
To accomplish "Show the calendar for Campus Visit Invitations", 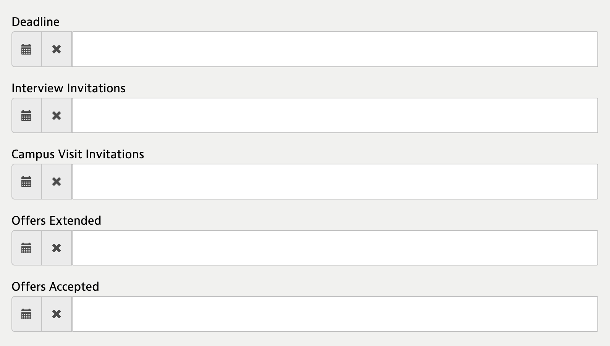I will coord(26,182).
